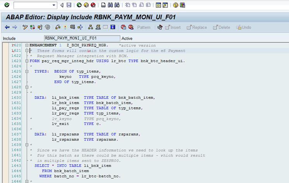Collapse the ENHANCEMENT block on line 1620
289x183 pixels.
click(27, 45)
